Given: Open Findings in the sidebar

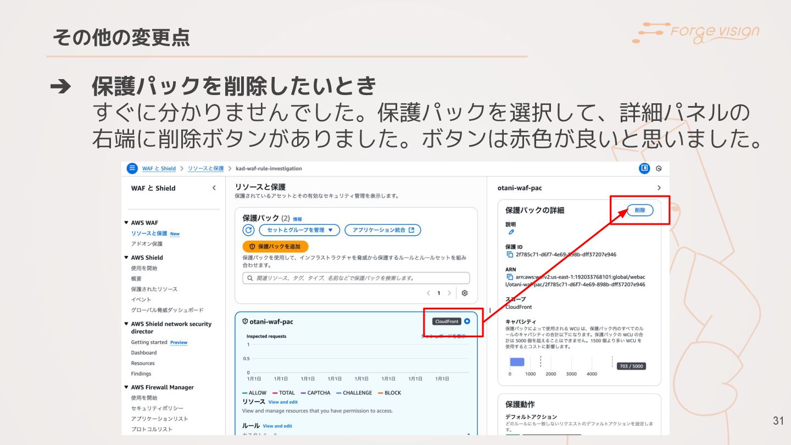Looking at the screenshot, I should point(141,374).
